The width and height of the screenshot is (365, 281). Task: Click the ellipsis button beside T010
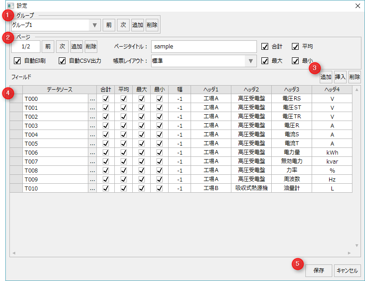[x=92, y=189]
